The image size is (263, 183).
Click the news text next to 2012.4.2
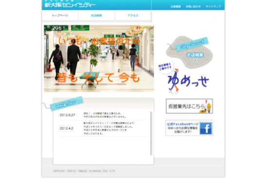pos(109,128)
